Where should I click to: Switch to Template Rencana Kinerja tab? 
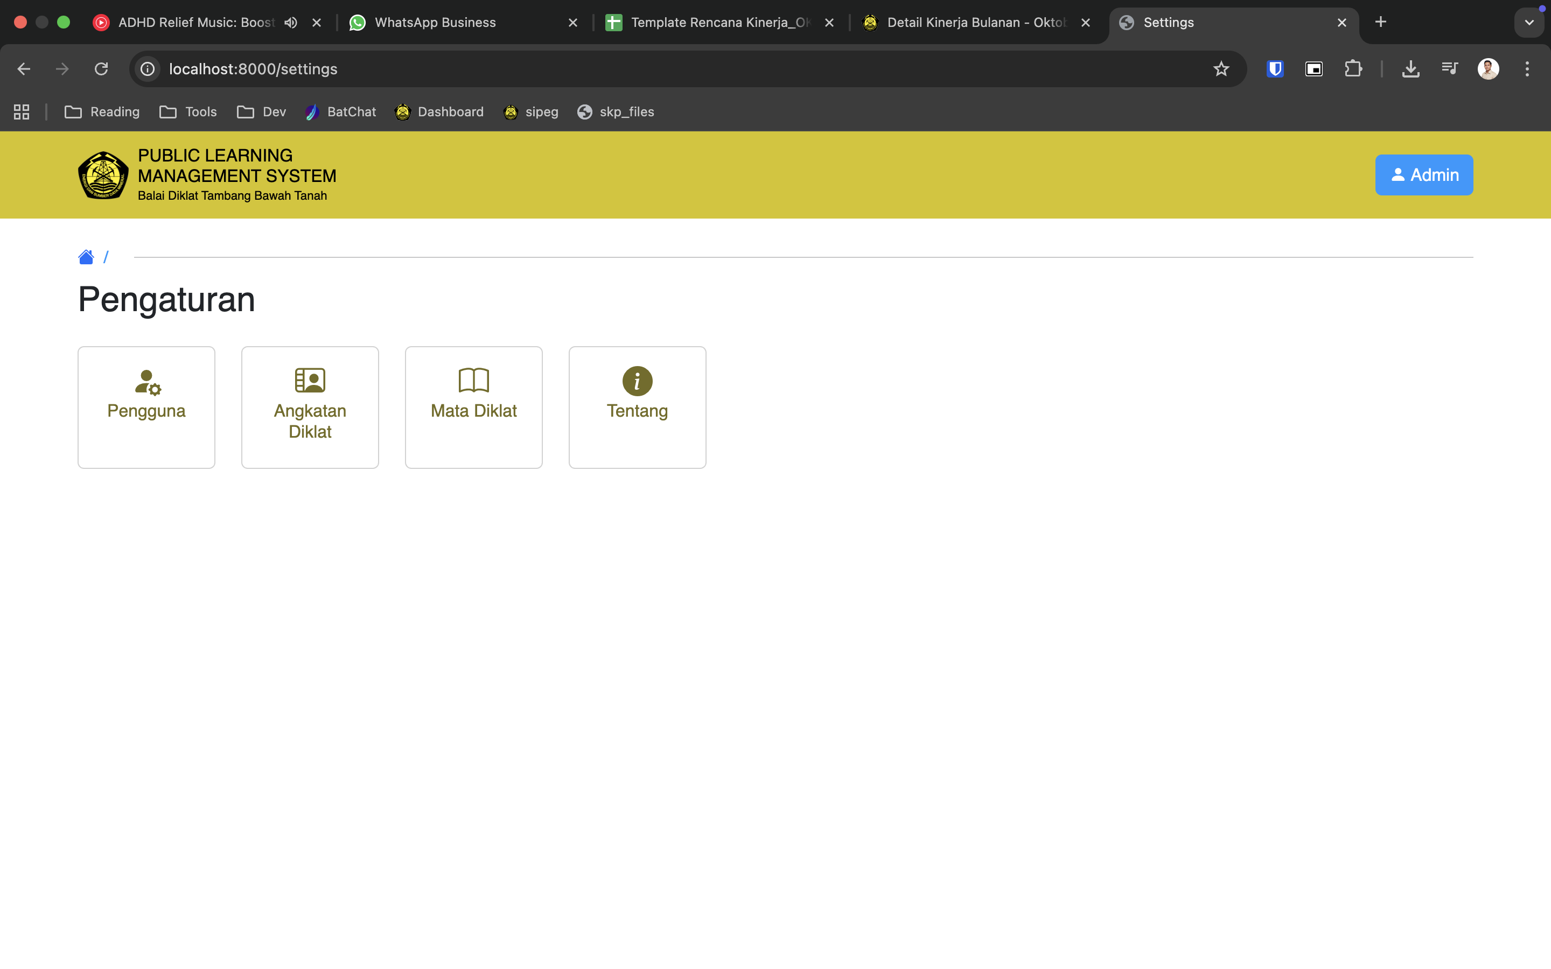711,23
